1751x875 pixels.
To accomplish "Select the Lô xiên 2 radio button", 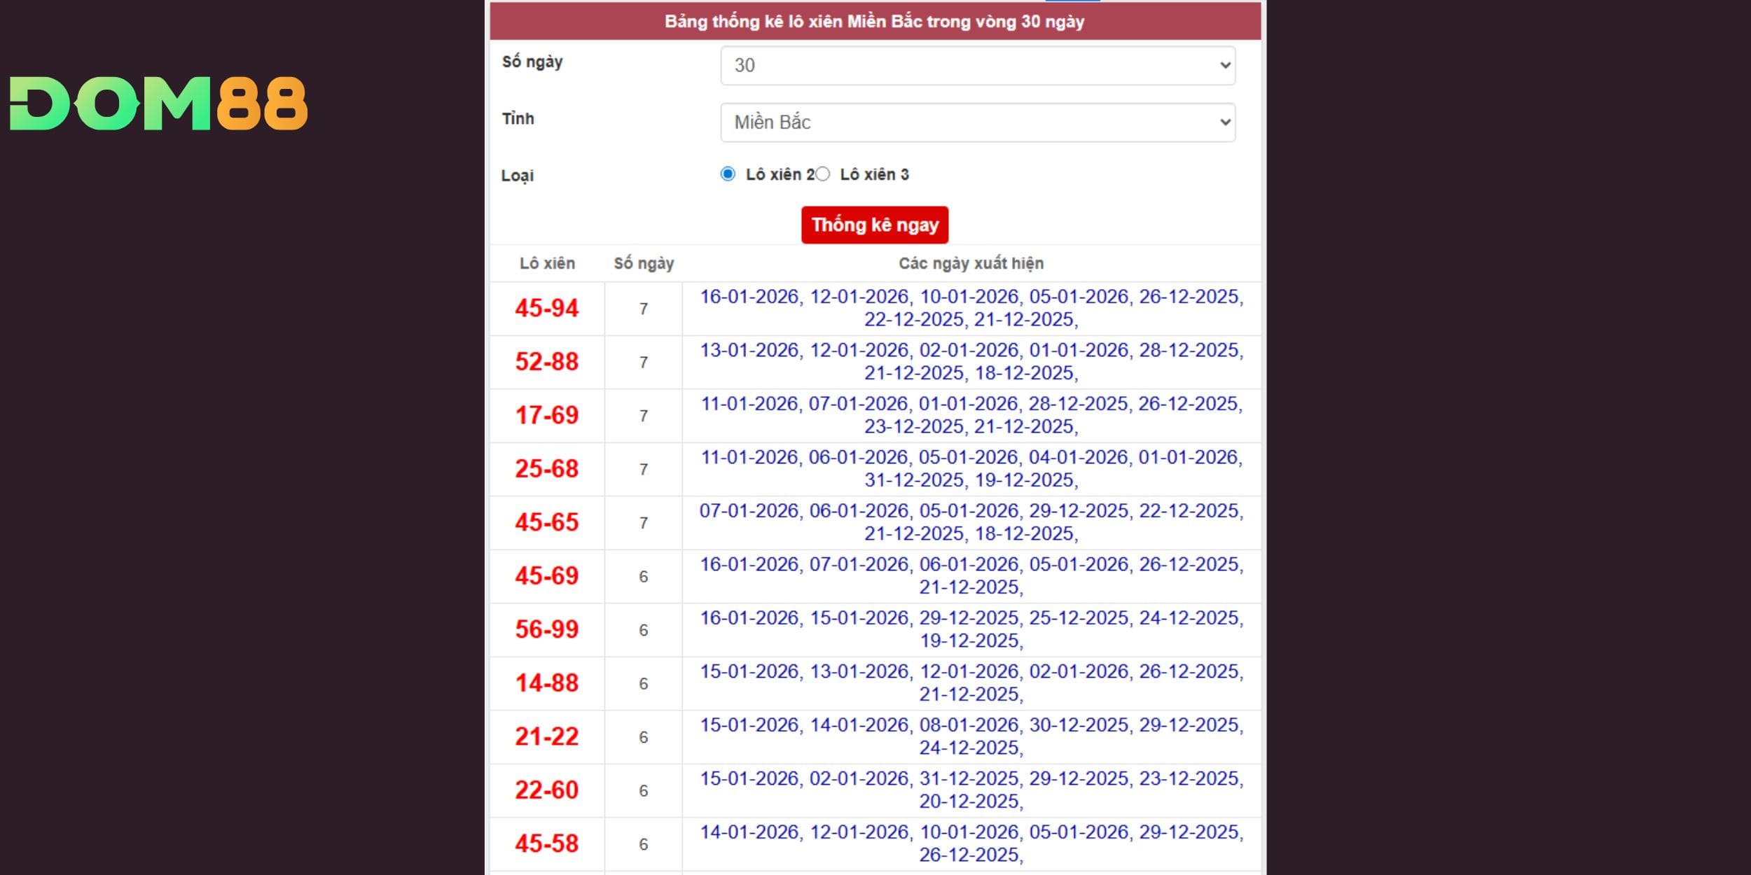I will click(x=728, y=174).
